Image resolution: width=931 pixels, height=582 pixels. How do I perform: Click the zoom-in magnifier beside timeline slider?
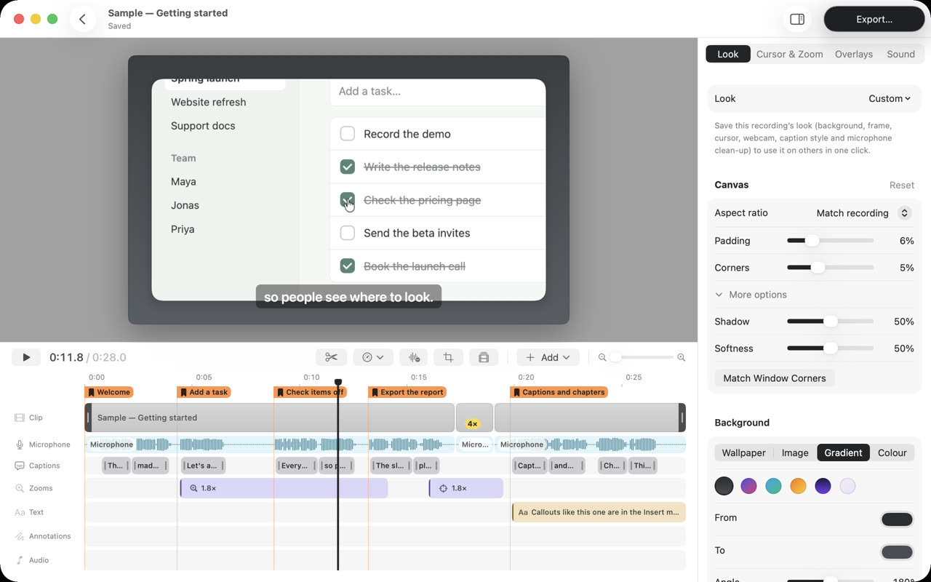pyautogui.click(x=682, y=357)
